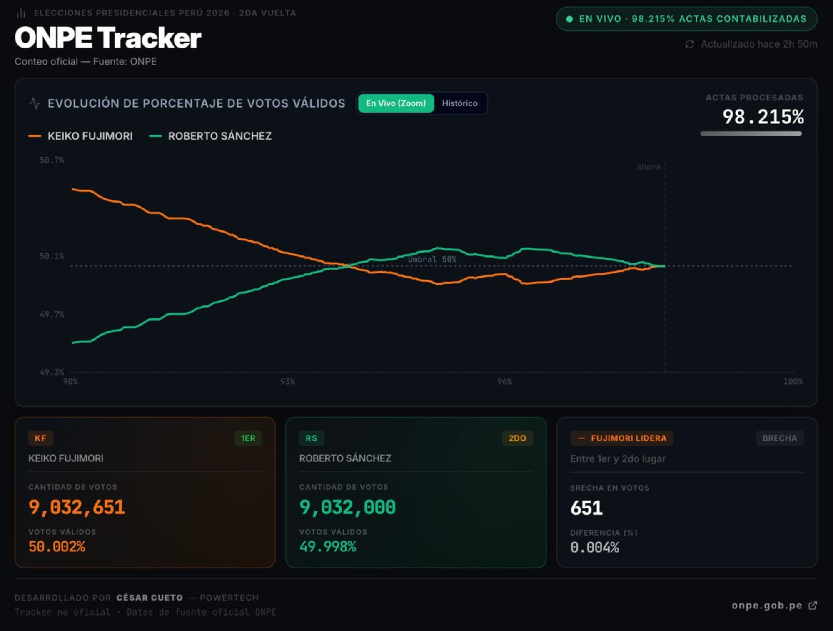
Task: Click the 'ahora' marker on chart
Action: [648, 167]
